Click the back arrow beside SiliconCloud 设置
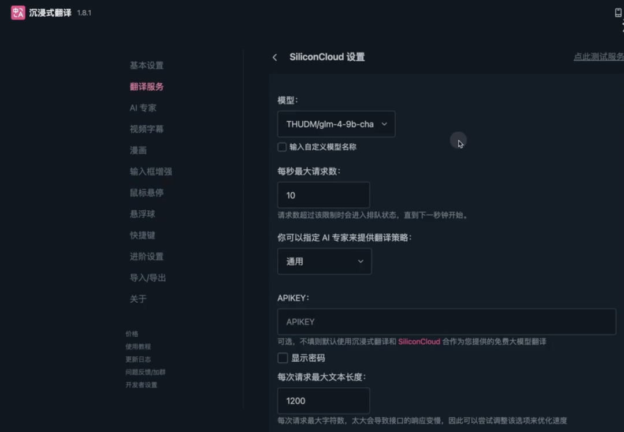Screen dimensions: 624x432 point(275,57)
